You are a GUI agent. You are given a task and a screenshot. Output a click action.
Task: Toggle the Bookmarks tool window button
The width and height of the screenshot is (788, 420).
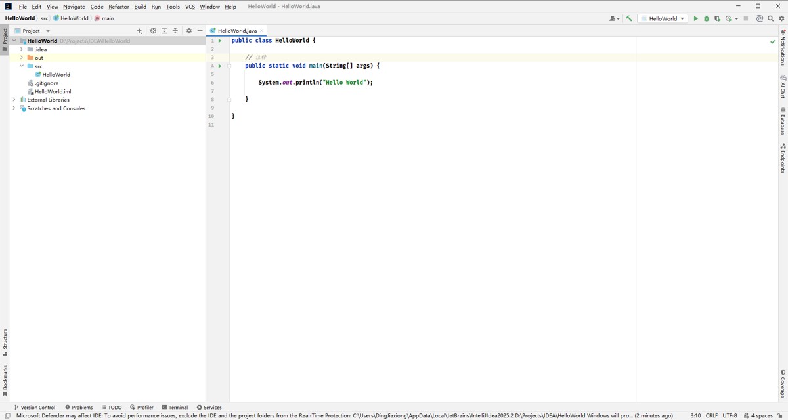[5, 381]
